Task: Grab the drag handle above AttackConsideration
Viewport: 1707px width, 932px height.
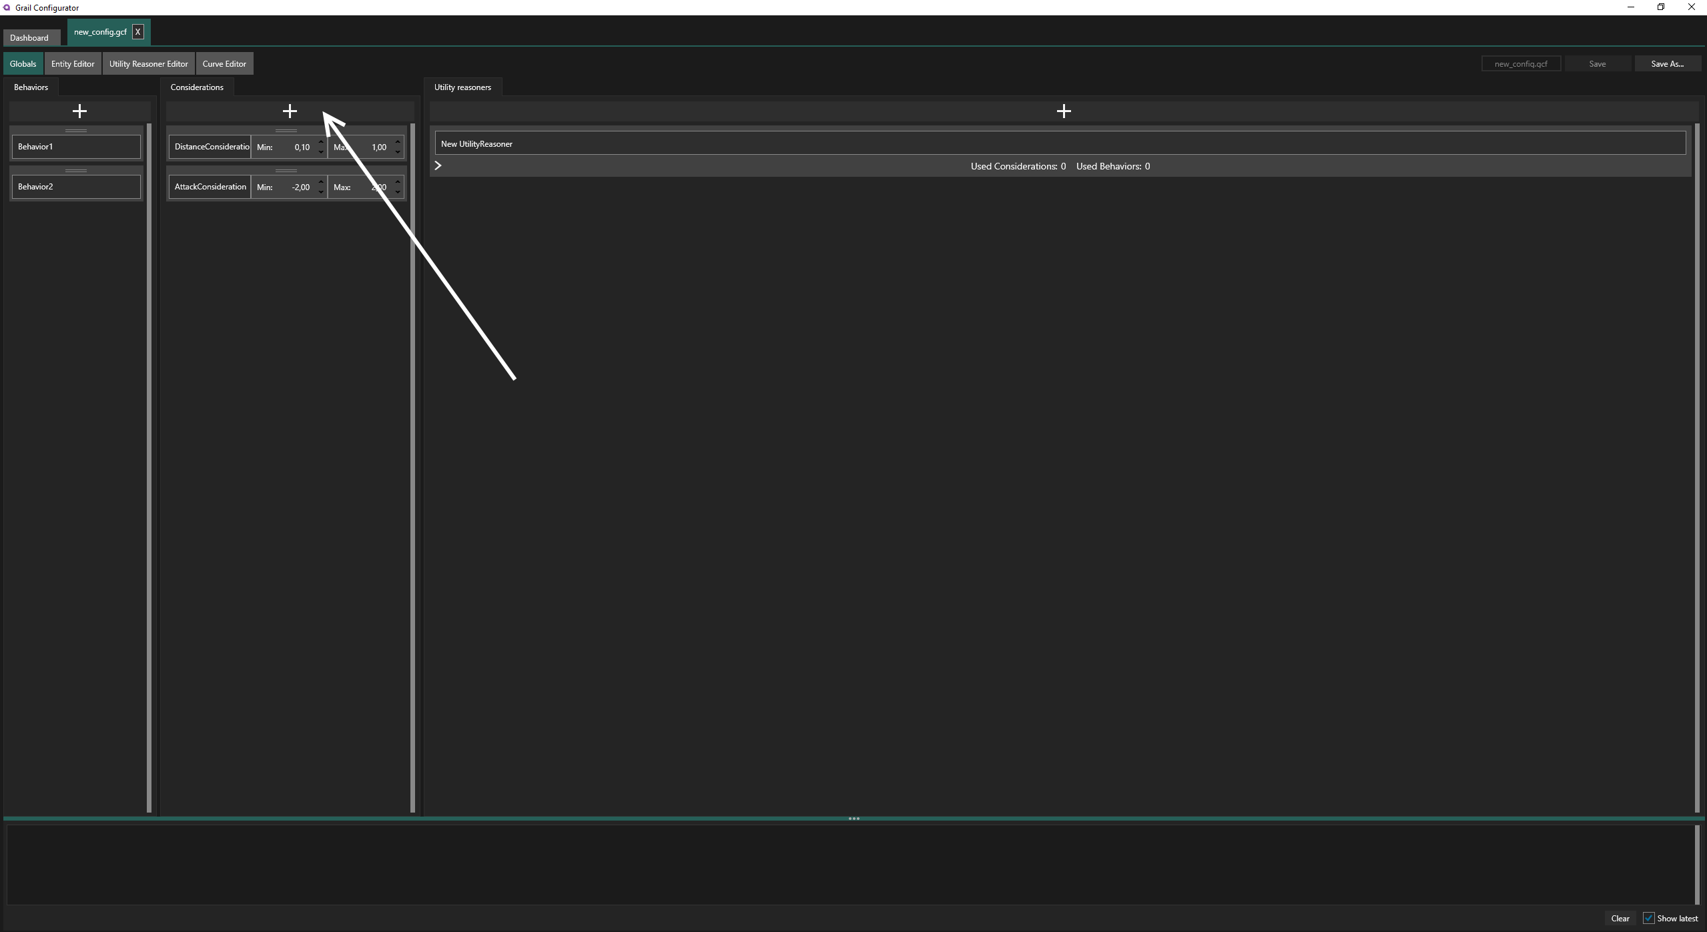Action: pyautogui.click(x=286, y=170)
